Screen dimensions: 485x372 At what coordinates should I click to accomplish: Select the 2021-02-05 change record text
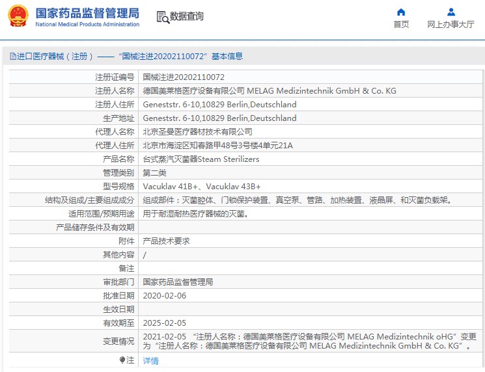coord(309,341)
